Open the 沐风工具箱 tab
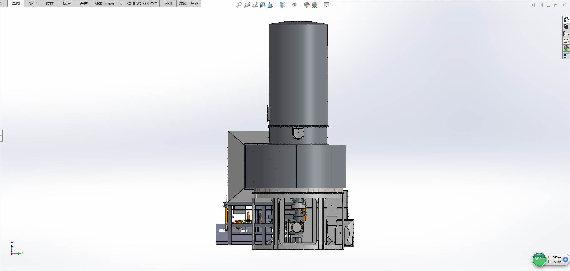This screenshot has height=271, width=570. click(189, 3)
